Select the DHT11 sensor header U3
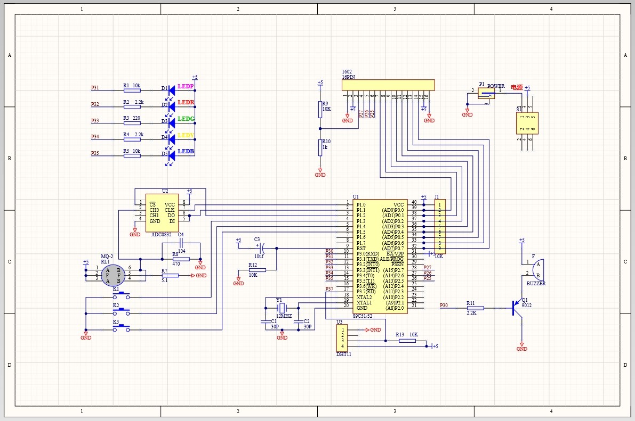The height and width of the screenshot is (421, 635). pyautogui.click(x=342, y=338)
